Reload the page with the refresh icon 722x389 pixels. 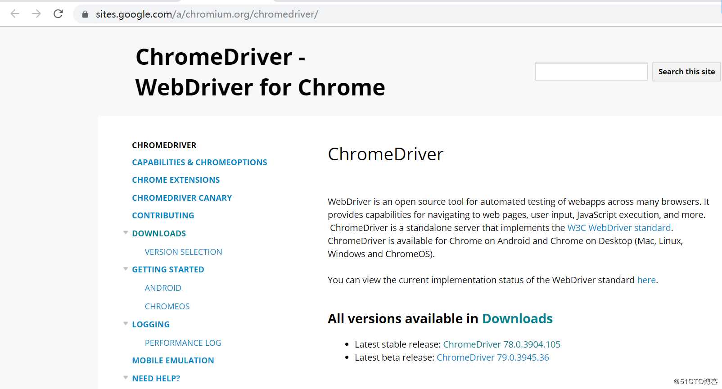(x=58, y=14)
